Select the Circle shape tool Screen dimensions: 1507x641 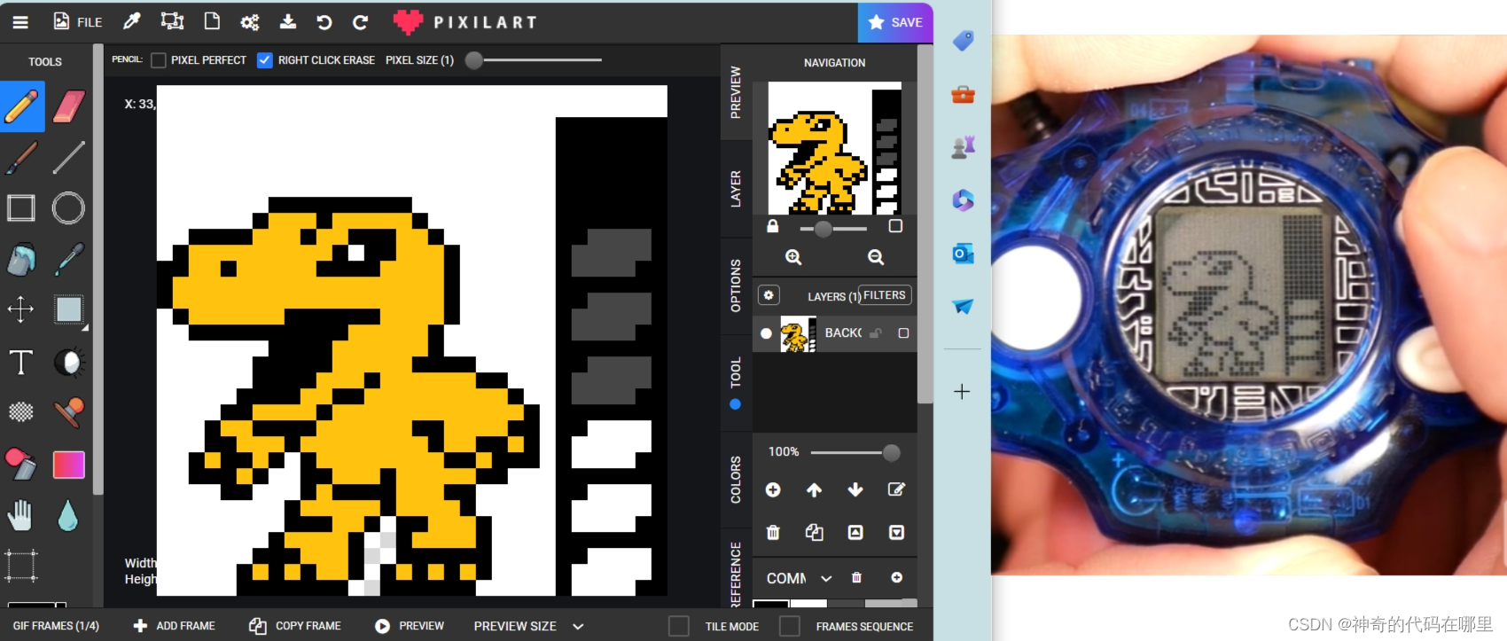[68, 208]
